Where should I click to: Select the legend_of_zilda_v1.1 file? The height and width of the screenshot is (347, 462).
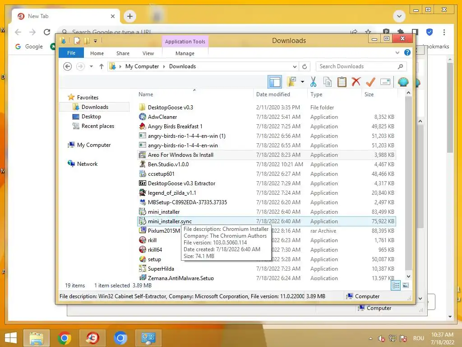point(267,192)
